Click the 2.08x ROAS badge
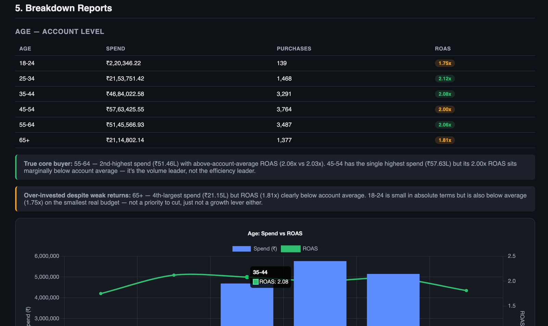The height and width of the screenshot is (326, 548). (x=445, y=94)
